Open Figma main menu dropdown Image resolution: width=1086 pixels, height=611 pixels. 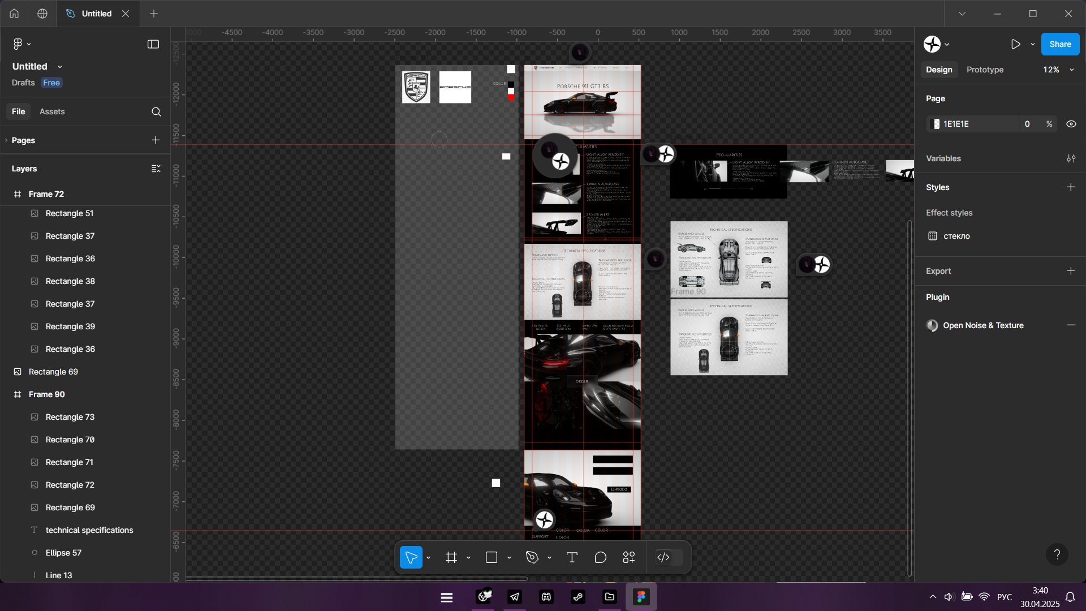point(21,44)
